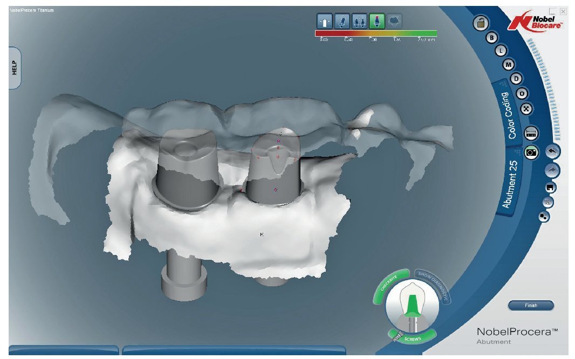The width and height of the screenshot is (575, 359).
Task: Switch to the M mesial view
Action: coord(508,65)
